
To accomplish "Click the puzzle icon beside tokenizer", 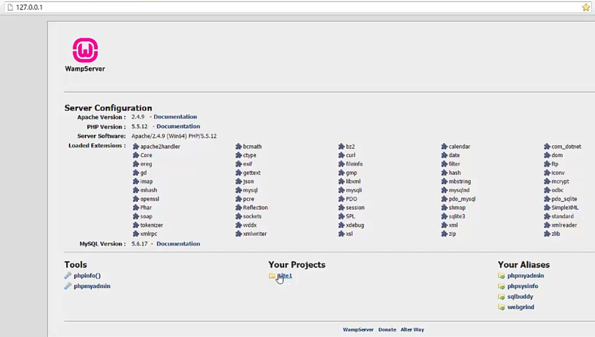I will (x=136, y=225).
